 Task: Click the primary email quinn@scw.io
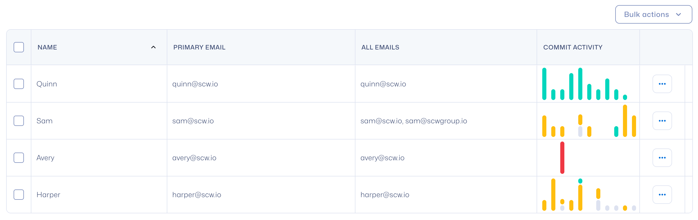point(195,84)
